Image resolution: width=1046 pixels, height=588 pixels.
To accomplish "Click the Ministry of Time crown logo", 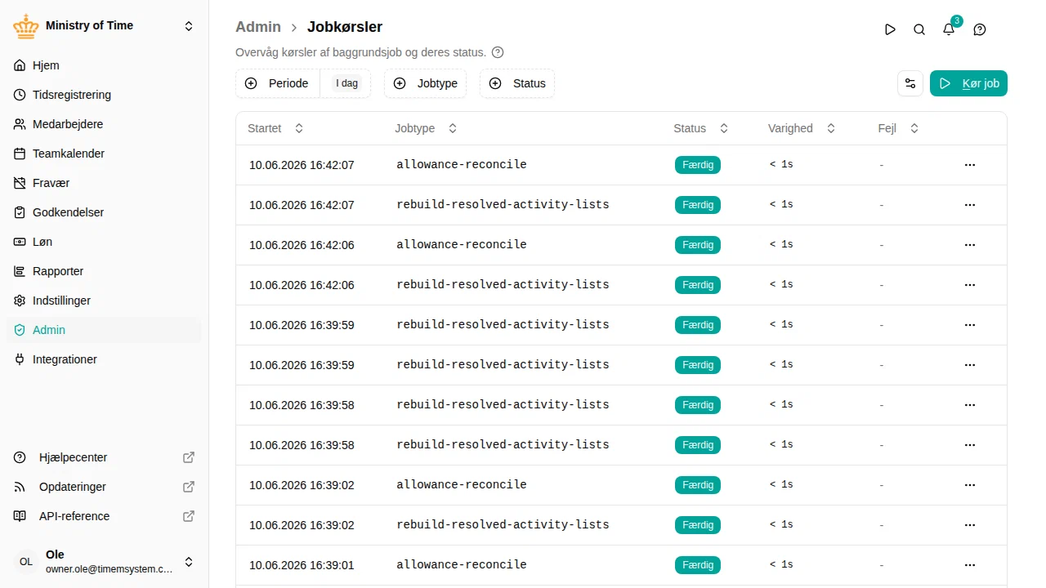I will click(26, 26).
